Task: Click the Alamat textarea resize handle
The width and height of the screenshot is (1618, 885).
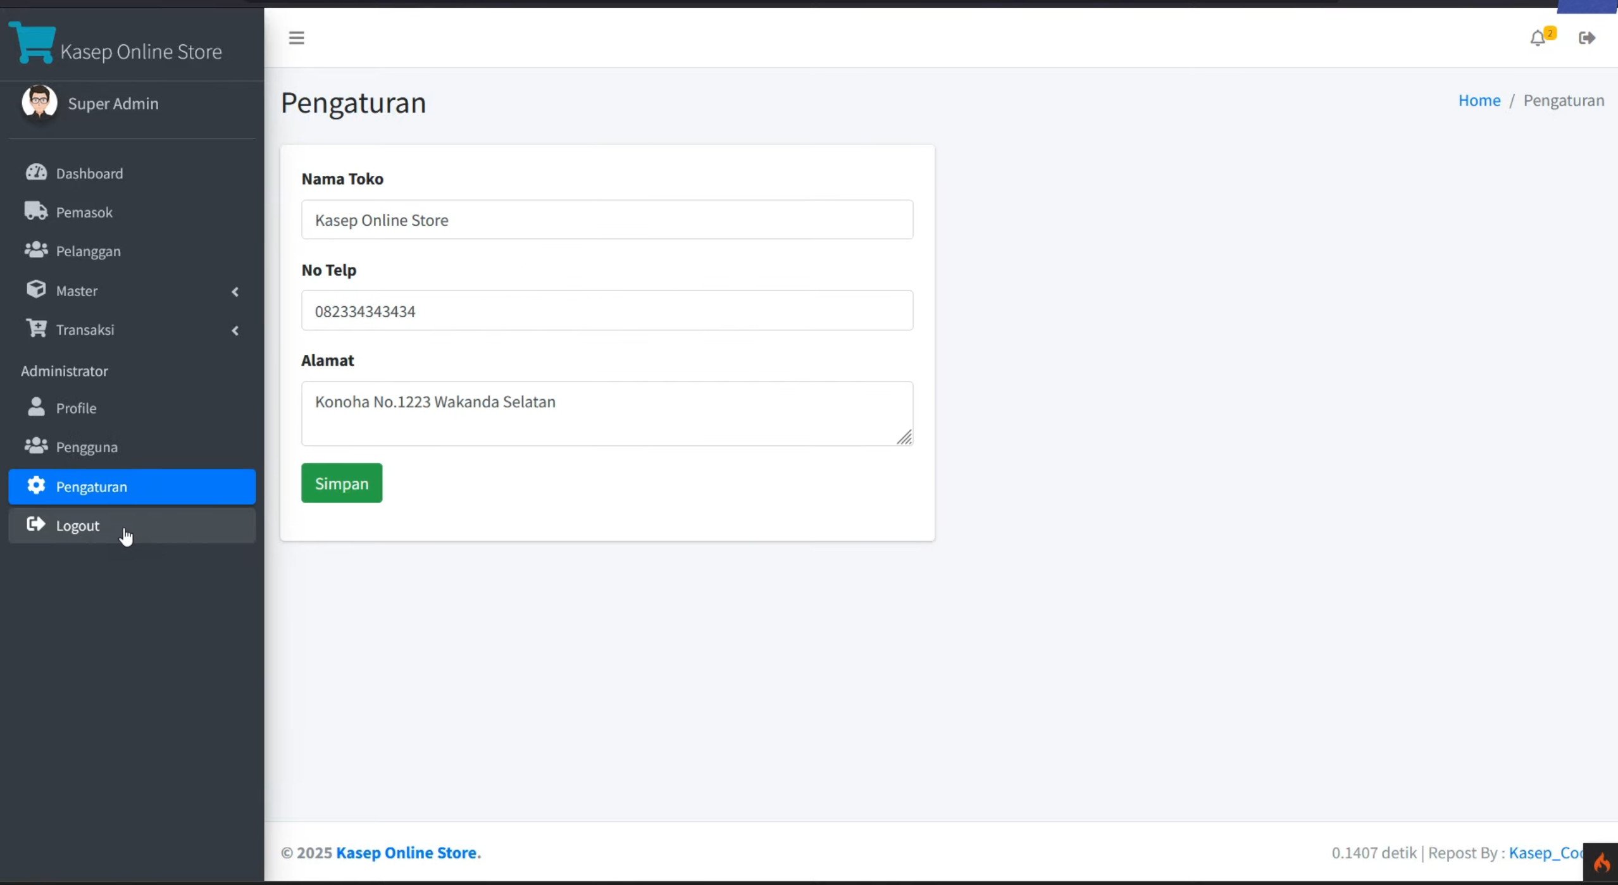Action: click(x=904, y=437)
